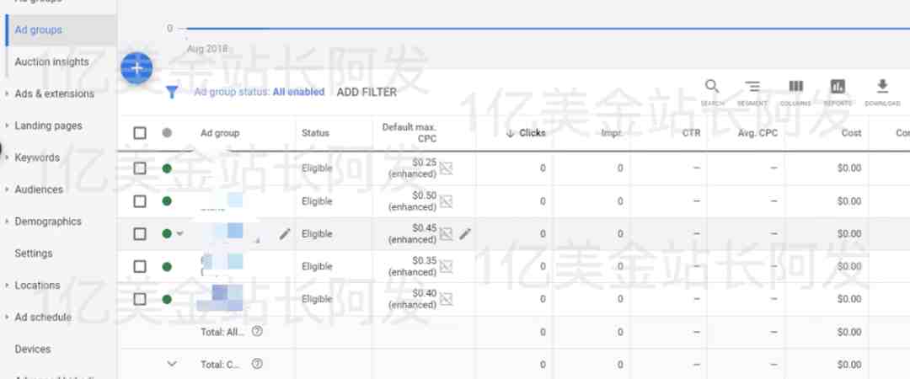Click the Total: All... row label
This screenshot has width=910, height=379.
pyautogui.click(x=222, y=332)
